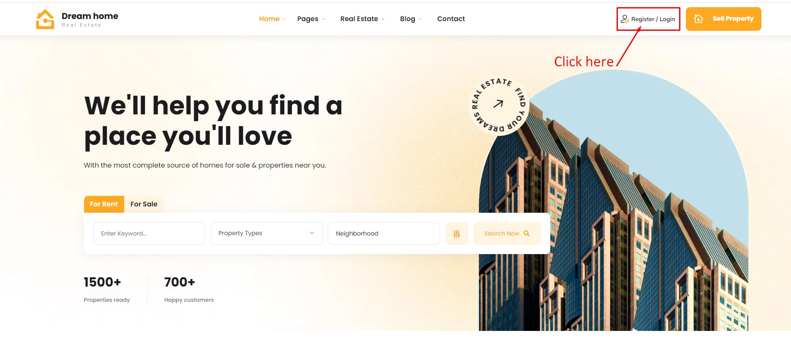Focus the Enter Keyword input field
This screenshot has height=344, width=791.
(149, 233)
